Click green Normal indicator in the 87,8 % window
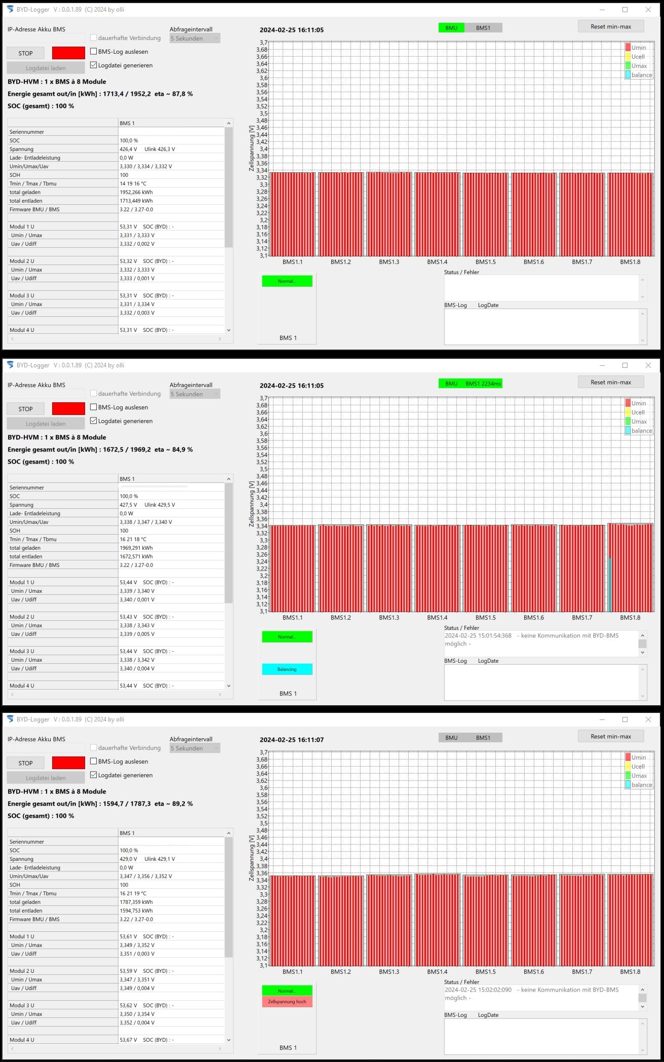Viewport: 664px width, 1062px height. click(287, 281)
